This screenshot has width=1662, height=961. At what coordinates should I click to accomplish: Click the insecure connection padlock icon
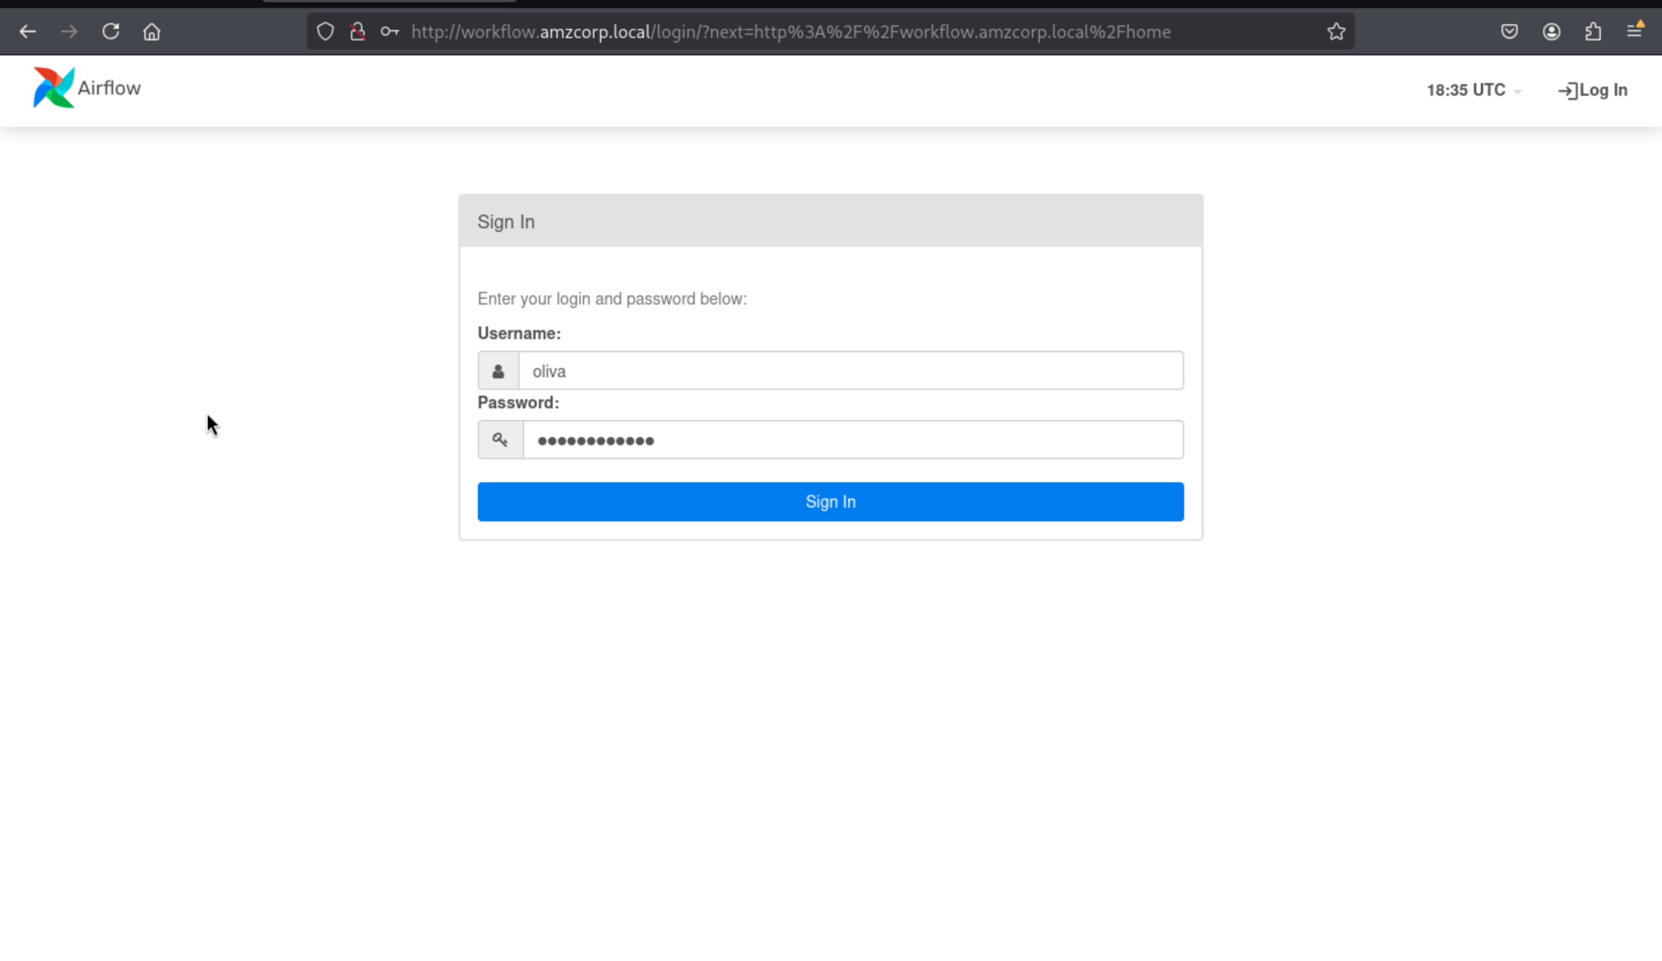point(357,32)
